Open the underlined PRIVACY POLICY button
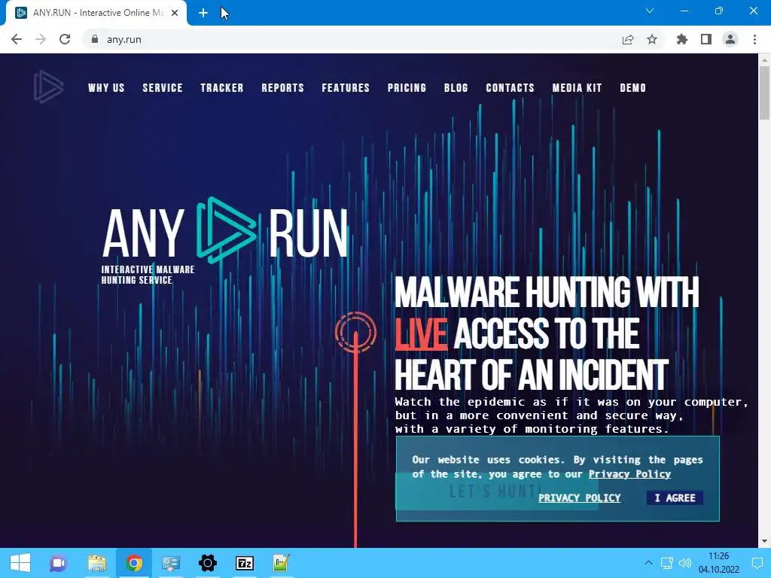Screen dimensions: 771x578 [579, 498]
